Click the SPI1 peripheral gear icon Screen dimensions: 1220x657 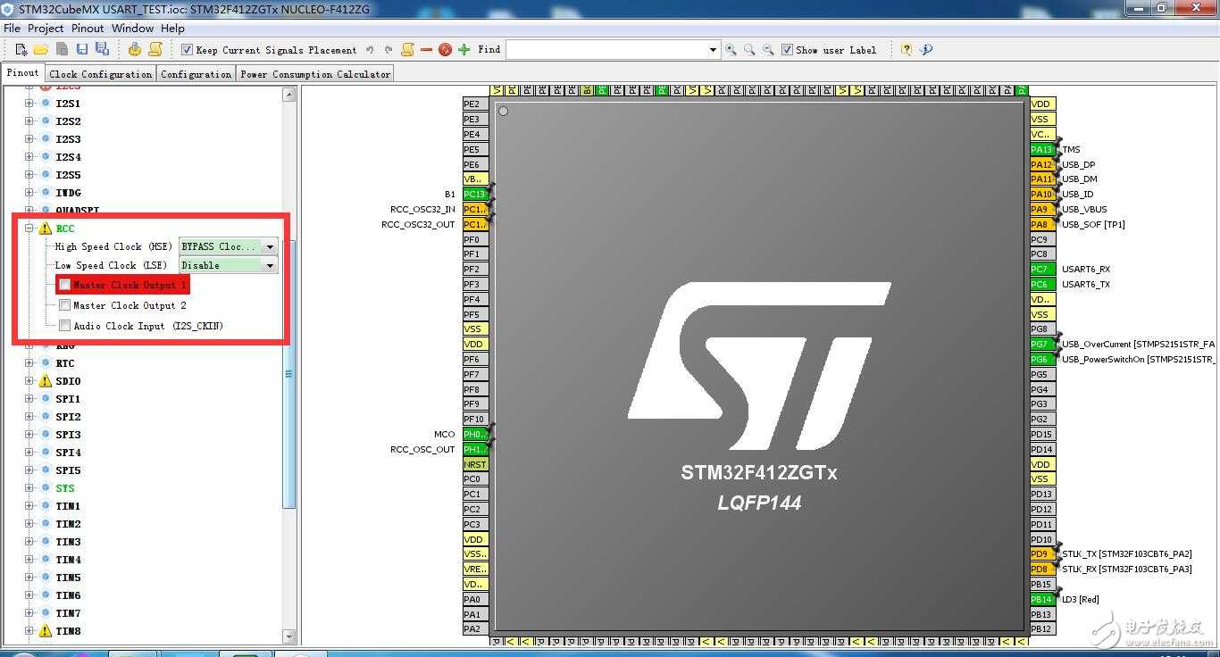pos(46,399)
